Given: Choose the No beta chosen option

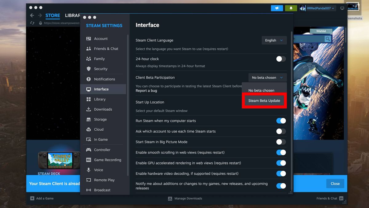Looking at the screenshot, I should point(261,90).
